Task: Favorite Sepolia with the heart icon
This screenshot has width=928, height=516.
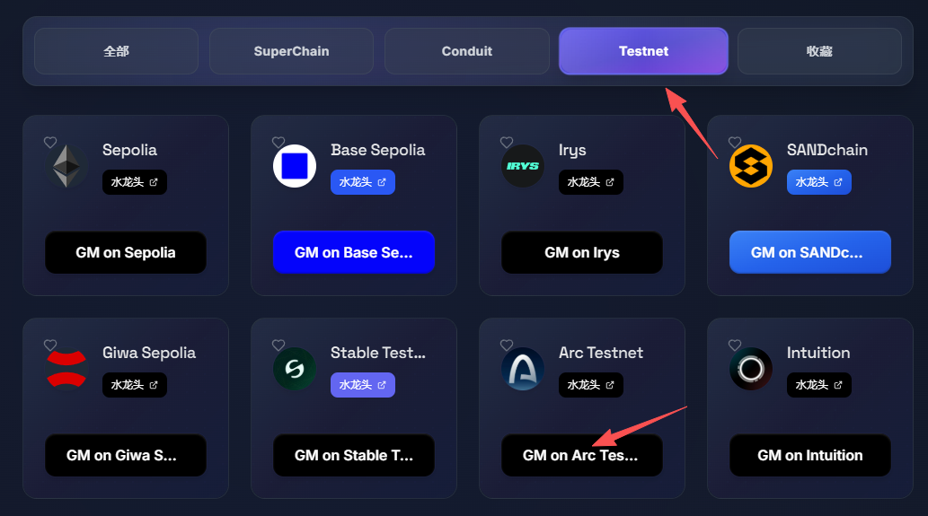Action: [x=50, y=143]
